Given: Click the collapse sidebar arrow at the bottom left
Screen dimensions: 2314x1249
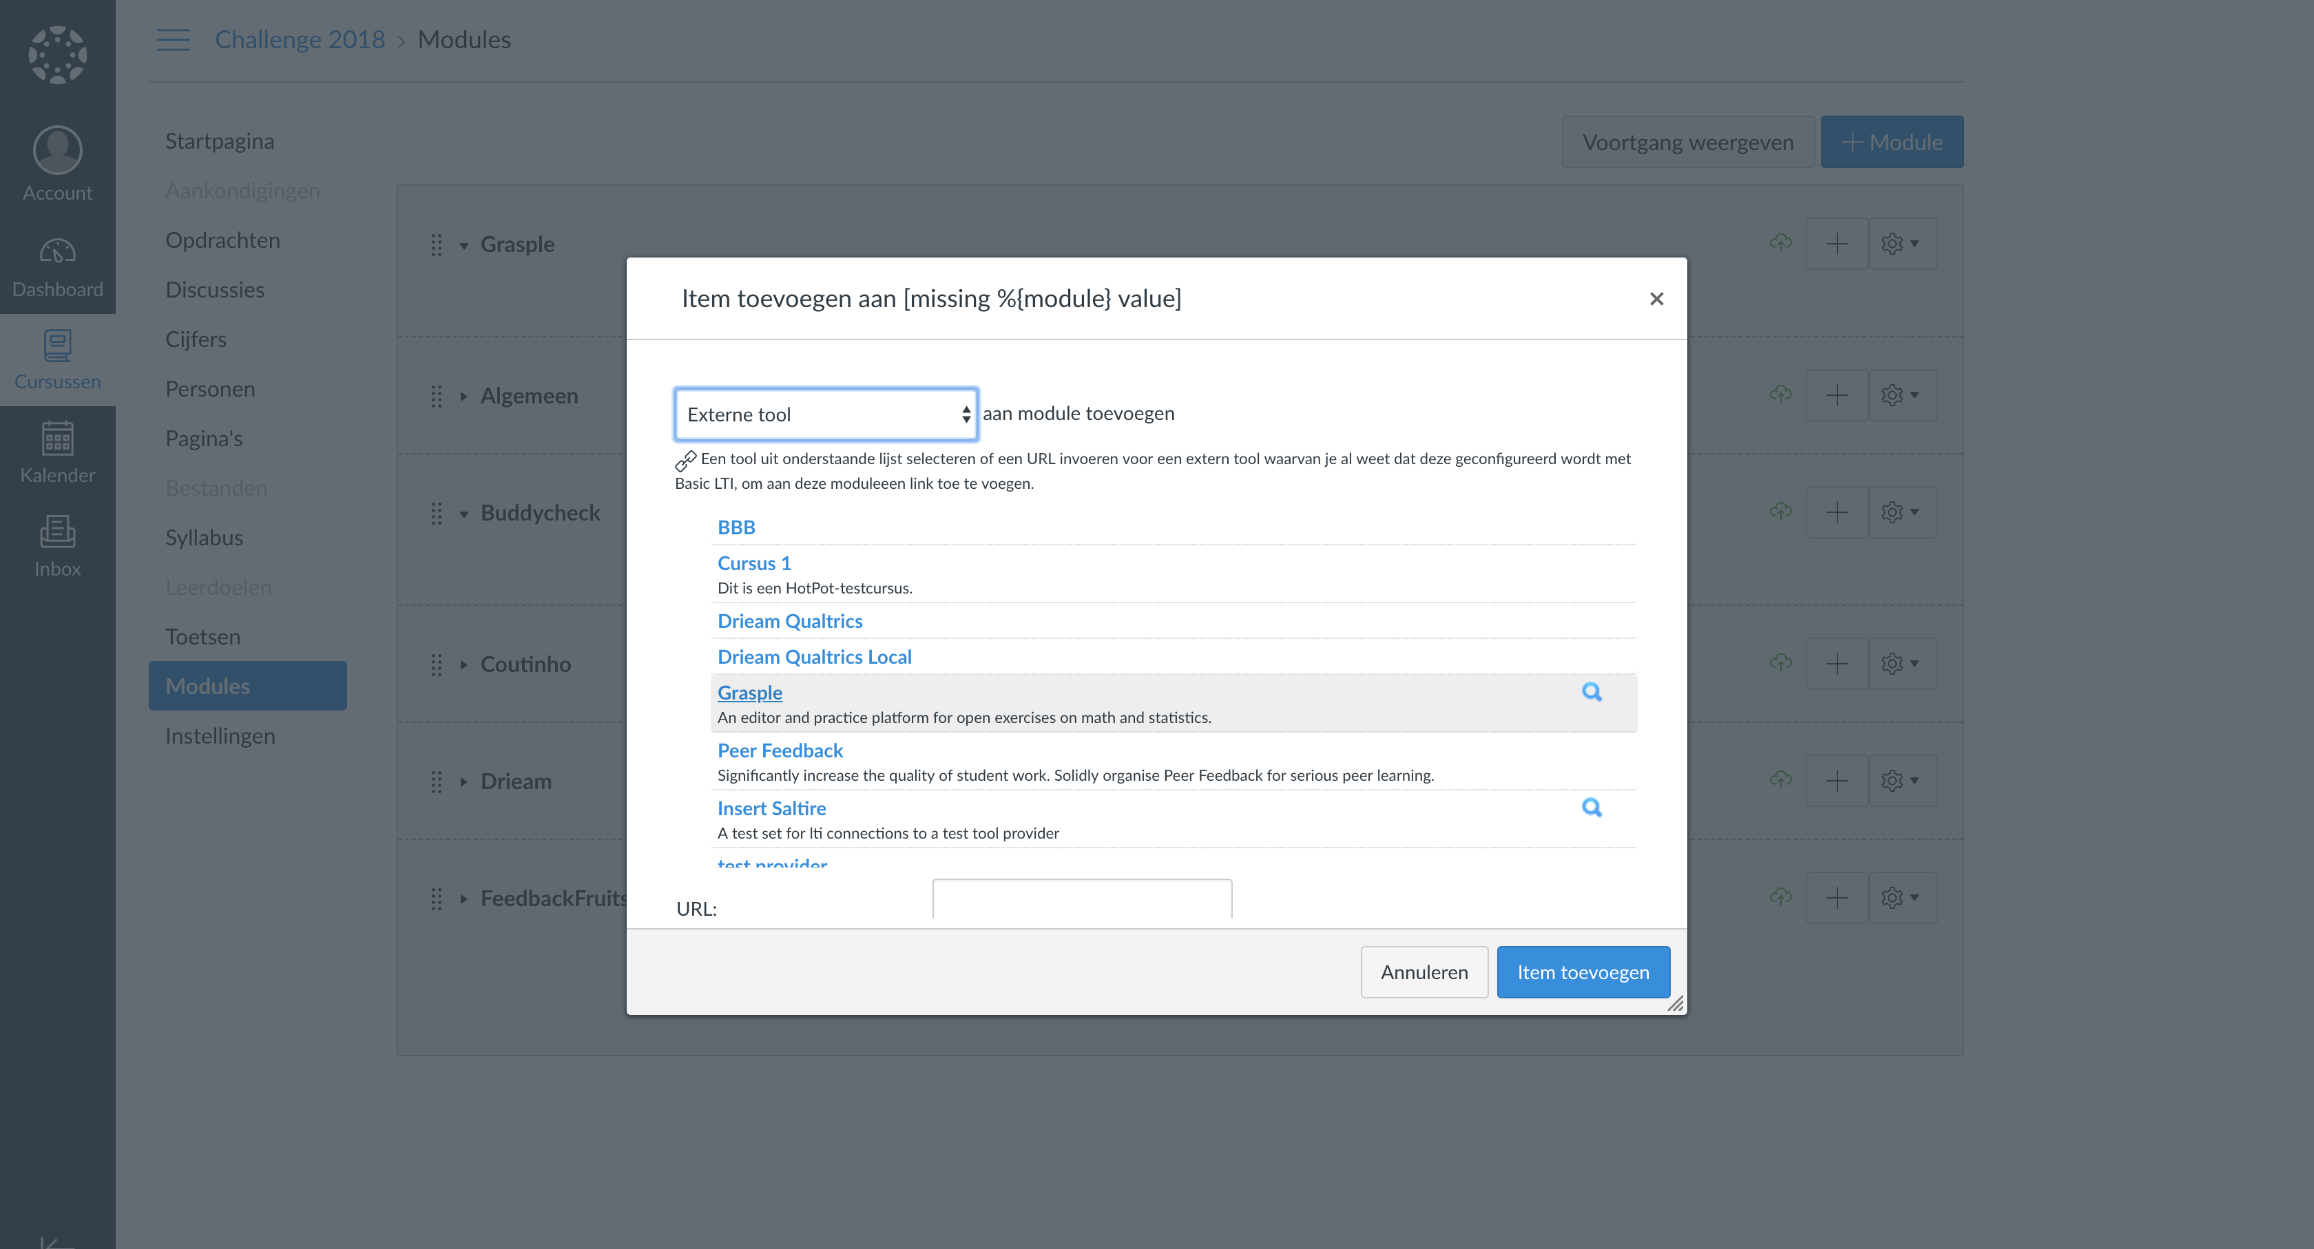Looking at the screenshot, I should 56,1243.
